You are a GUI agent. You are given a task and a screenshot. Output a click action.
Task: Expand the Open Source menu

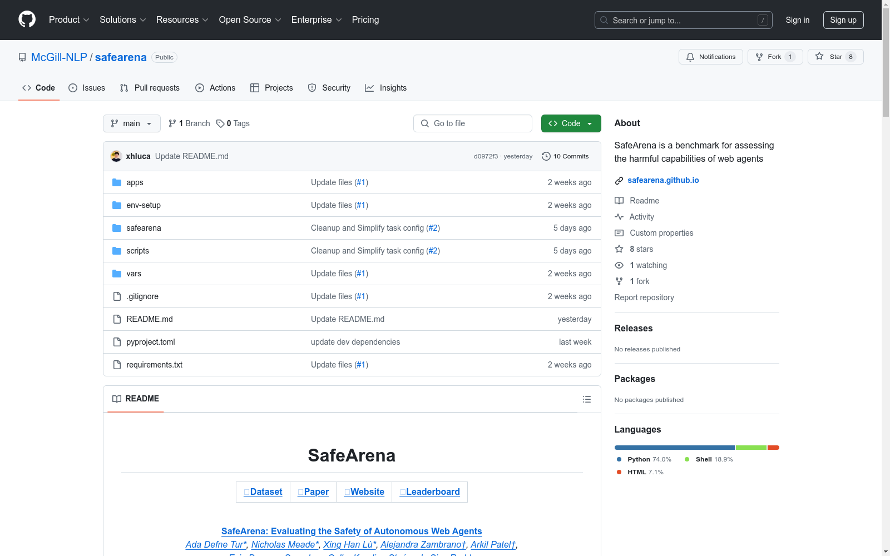(250, 20)
